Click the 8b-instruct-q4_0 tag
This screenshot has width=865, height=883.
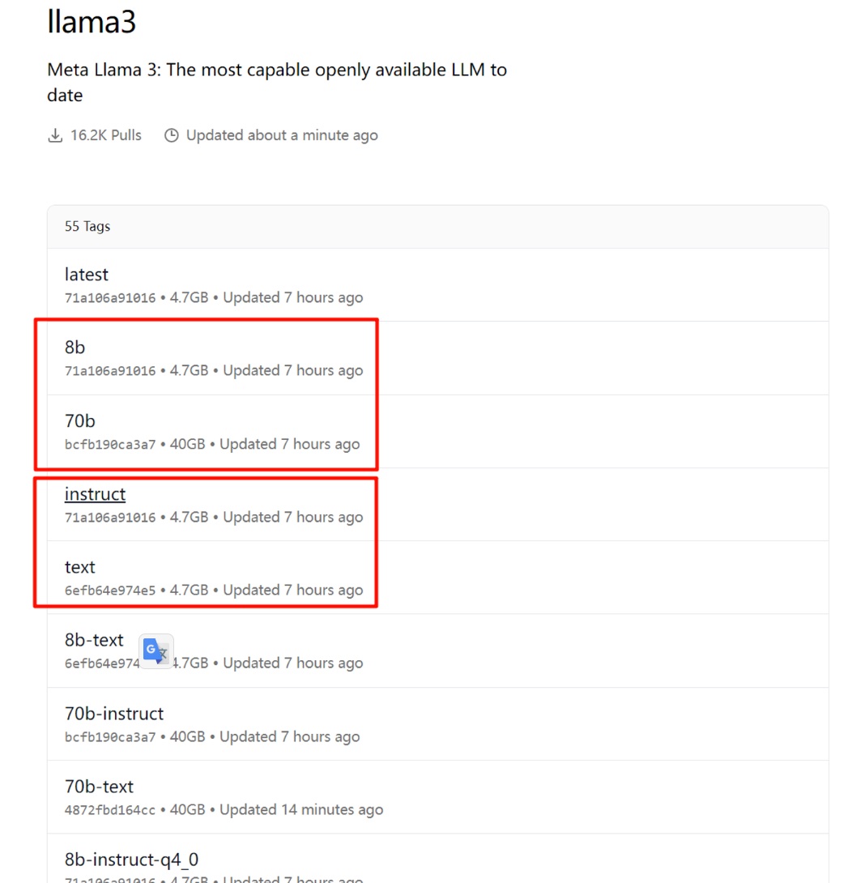coord(131,860)
